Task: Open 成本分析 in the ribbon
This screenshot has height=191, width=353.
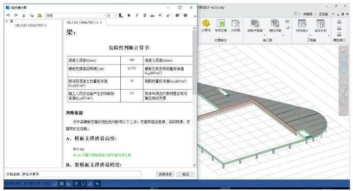Action: (x=321, y=26)
